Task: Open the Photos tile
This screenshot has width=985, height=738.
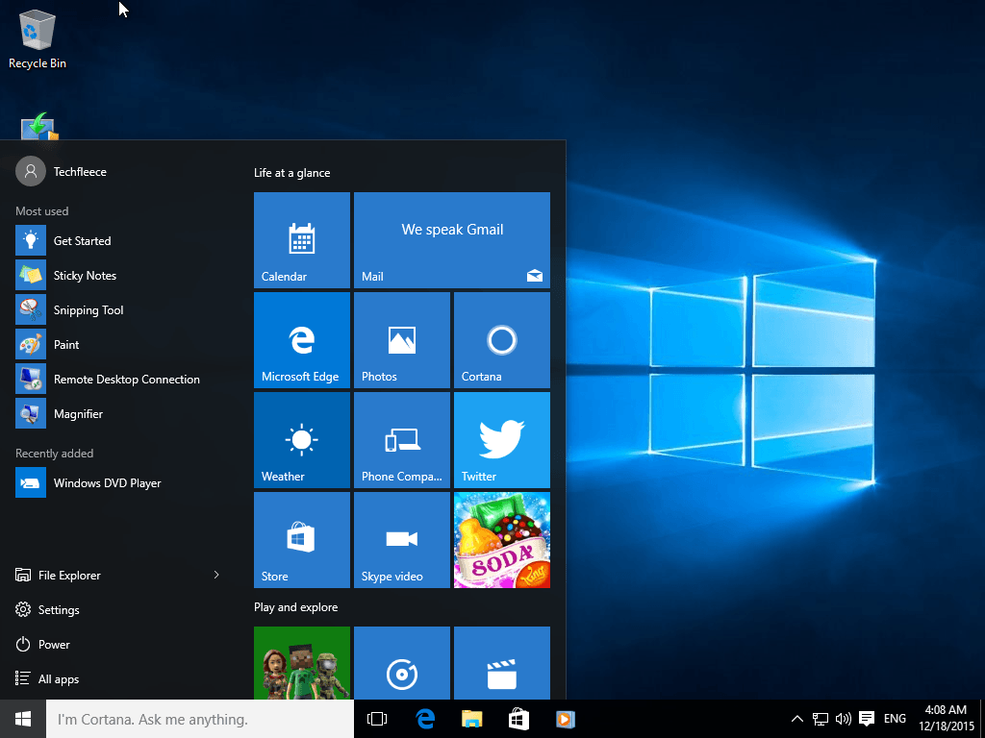Action: pyautogui.click(x=401, y=339)
